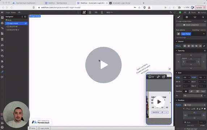Click the login-modal class chip
Viewport: 207px width, 130px height.
coord(186,34)
